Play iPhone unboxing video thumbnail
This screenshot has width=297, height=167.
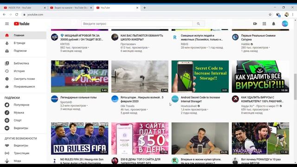click(200, 138)
